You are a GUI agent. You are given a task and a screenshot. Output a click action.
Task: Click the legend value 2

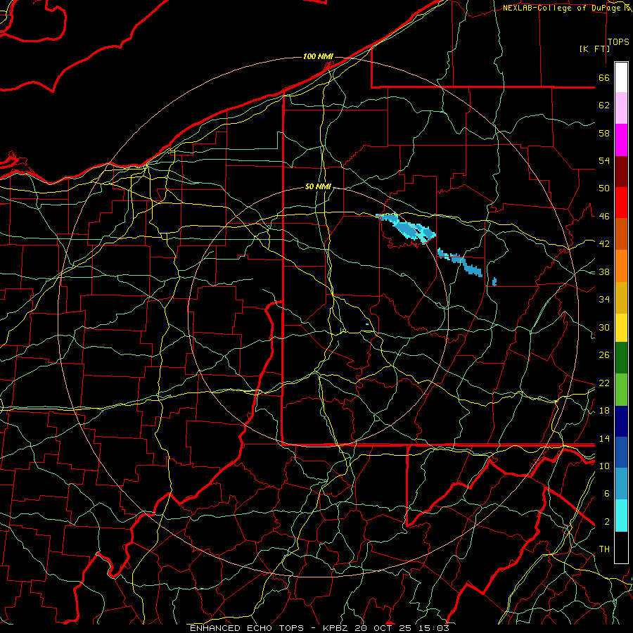click(x=607, y=521)
